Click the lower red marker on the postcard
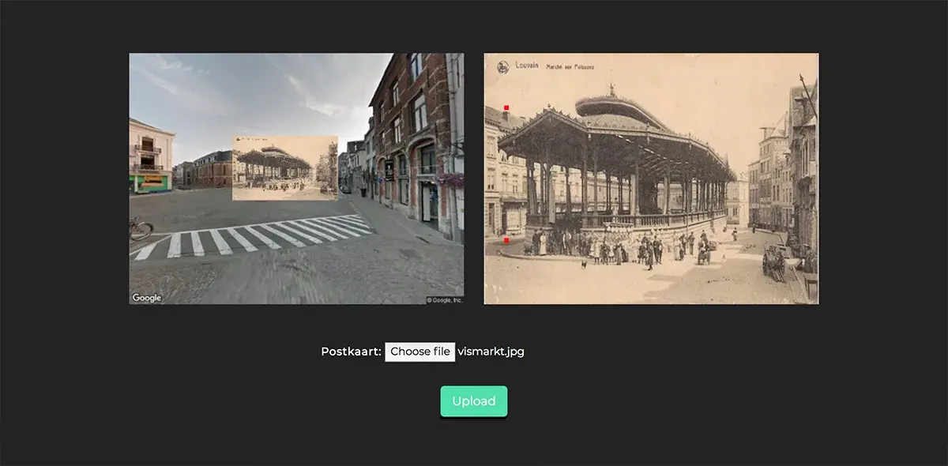 pyautogui.click(x=506, y=240)
